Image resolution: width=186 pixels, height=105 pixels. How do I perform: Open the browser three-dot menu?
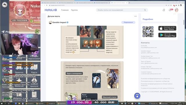pyautogui.click(x=183, y=5)
